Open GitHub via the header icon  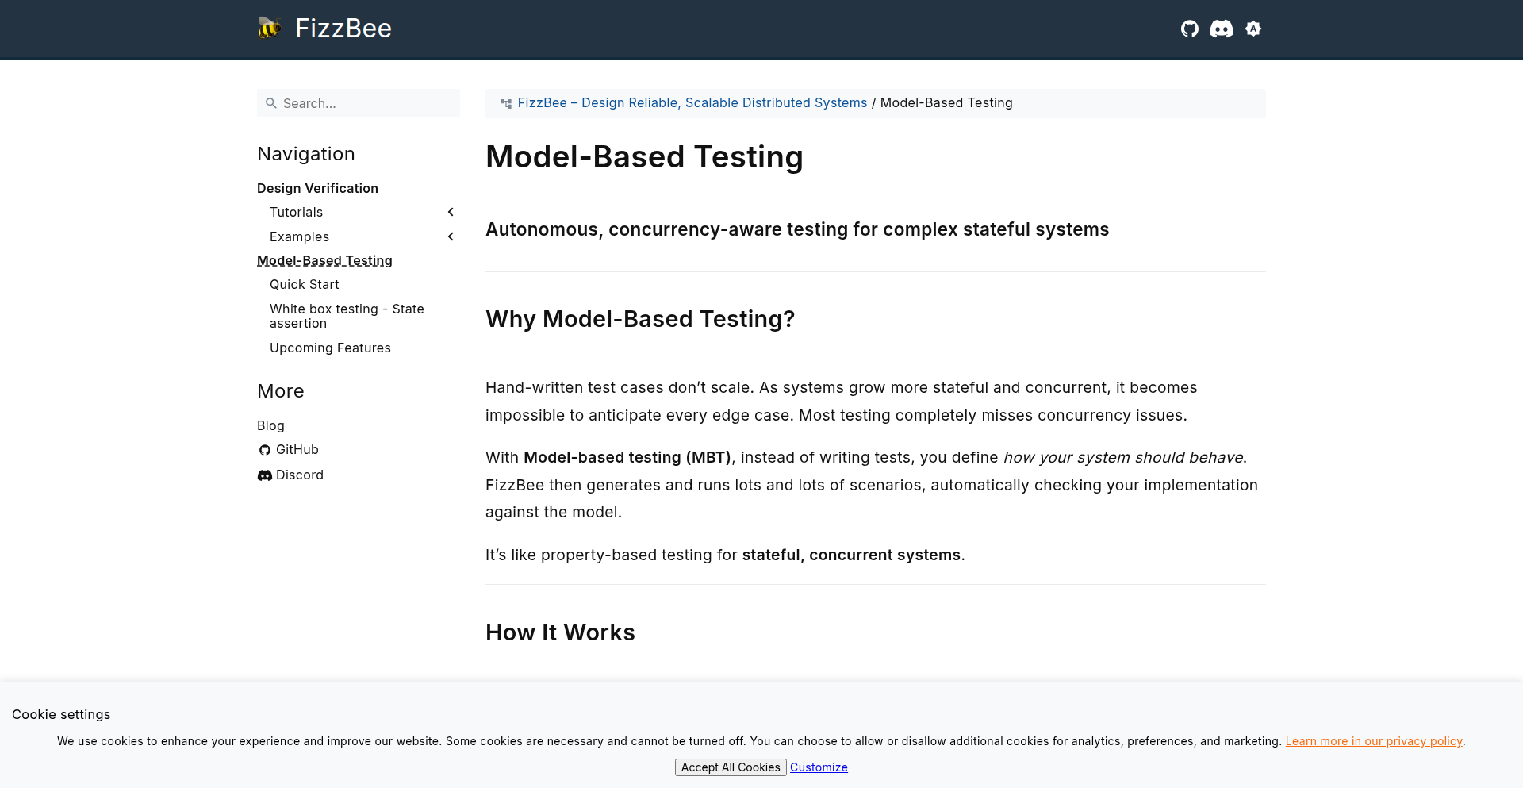tap(1189, 29)
